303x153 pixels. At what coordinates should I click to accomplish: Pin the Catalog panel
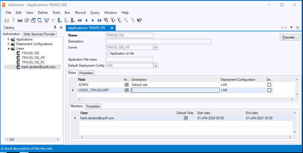[55, 27]
